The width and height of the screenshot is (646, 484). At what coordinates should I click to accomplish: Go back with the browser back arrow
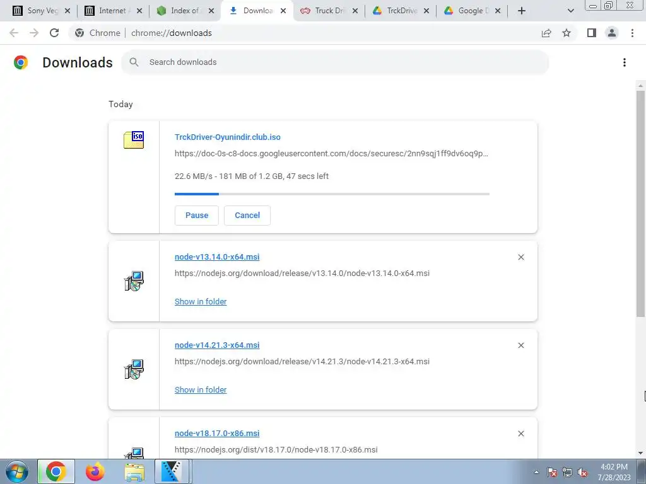pos(14,33)
